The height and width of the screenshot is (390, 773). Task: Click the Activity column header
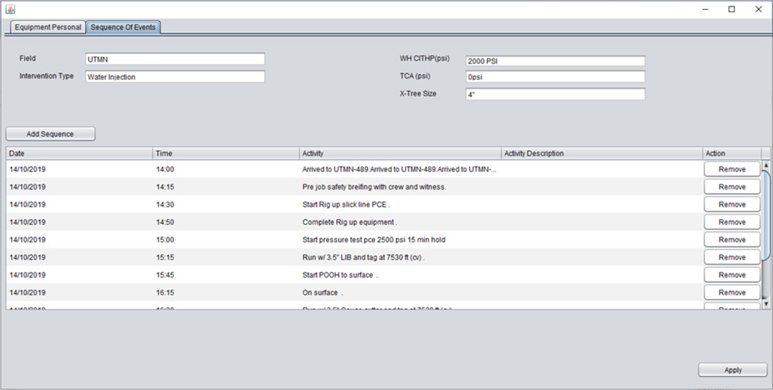pos(400,153)
